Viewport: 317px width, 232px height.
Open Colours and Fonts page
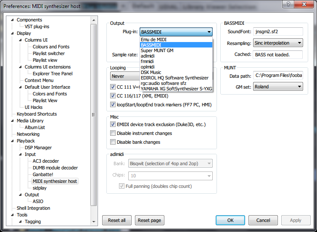pyautogui.click(x=51, y=47)
